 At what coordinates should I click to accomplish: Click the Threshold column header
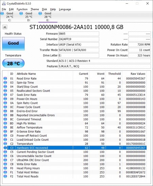click(x=114, y=74)
